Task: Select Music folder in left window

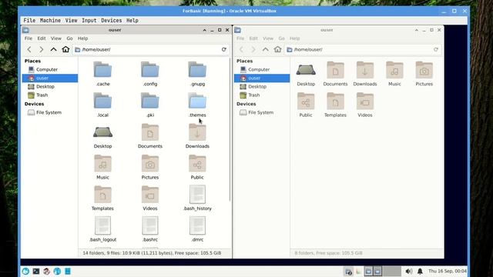Action: (102, 167)
